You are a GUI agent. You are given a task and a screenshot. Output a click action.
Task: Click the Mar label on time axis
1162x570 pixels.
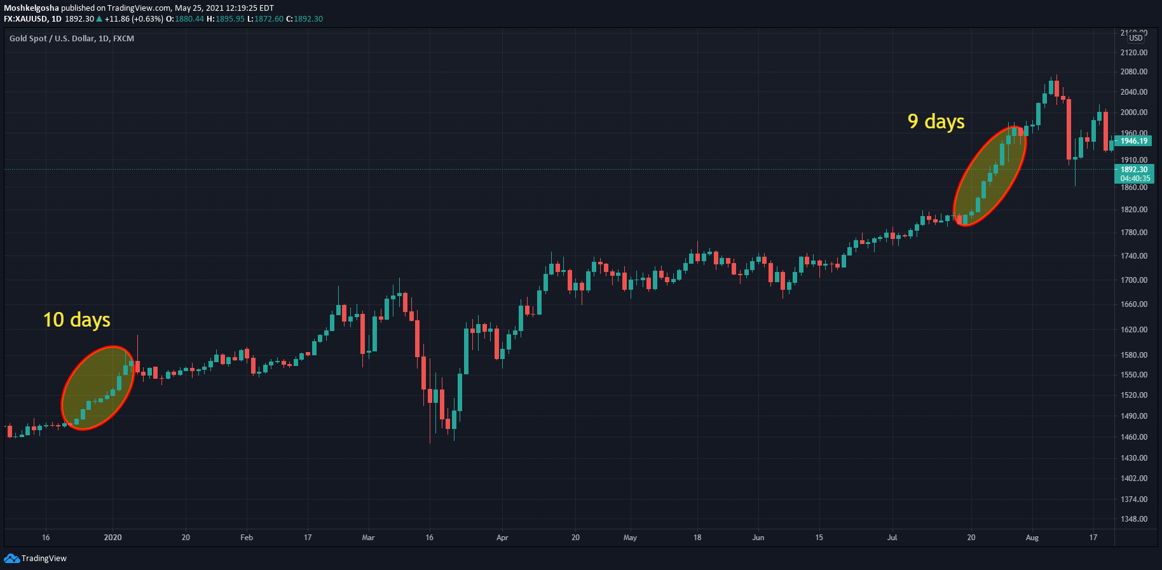pyautogui.click(x=368, y=538)
